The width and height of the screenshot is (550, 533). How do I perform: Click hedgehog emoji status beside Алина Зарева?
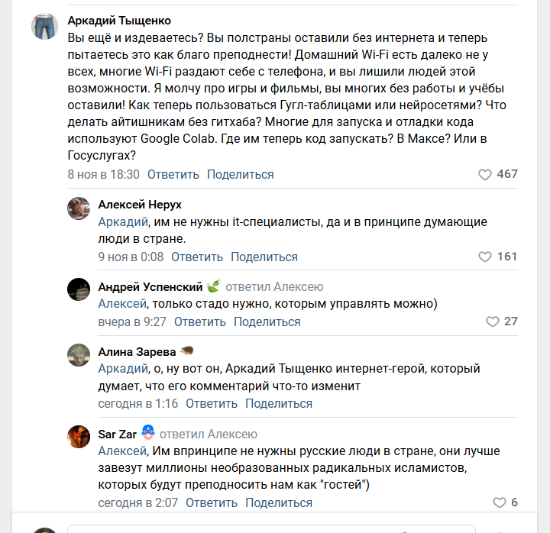(187, 352)
